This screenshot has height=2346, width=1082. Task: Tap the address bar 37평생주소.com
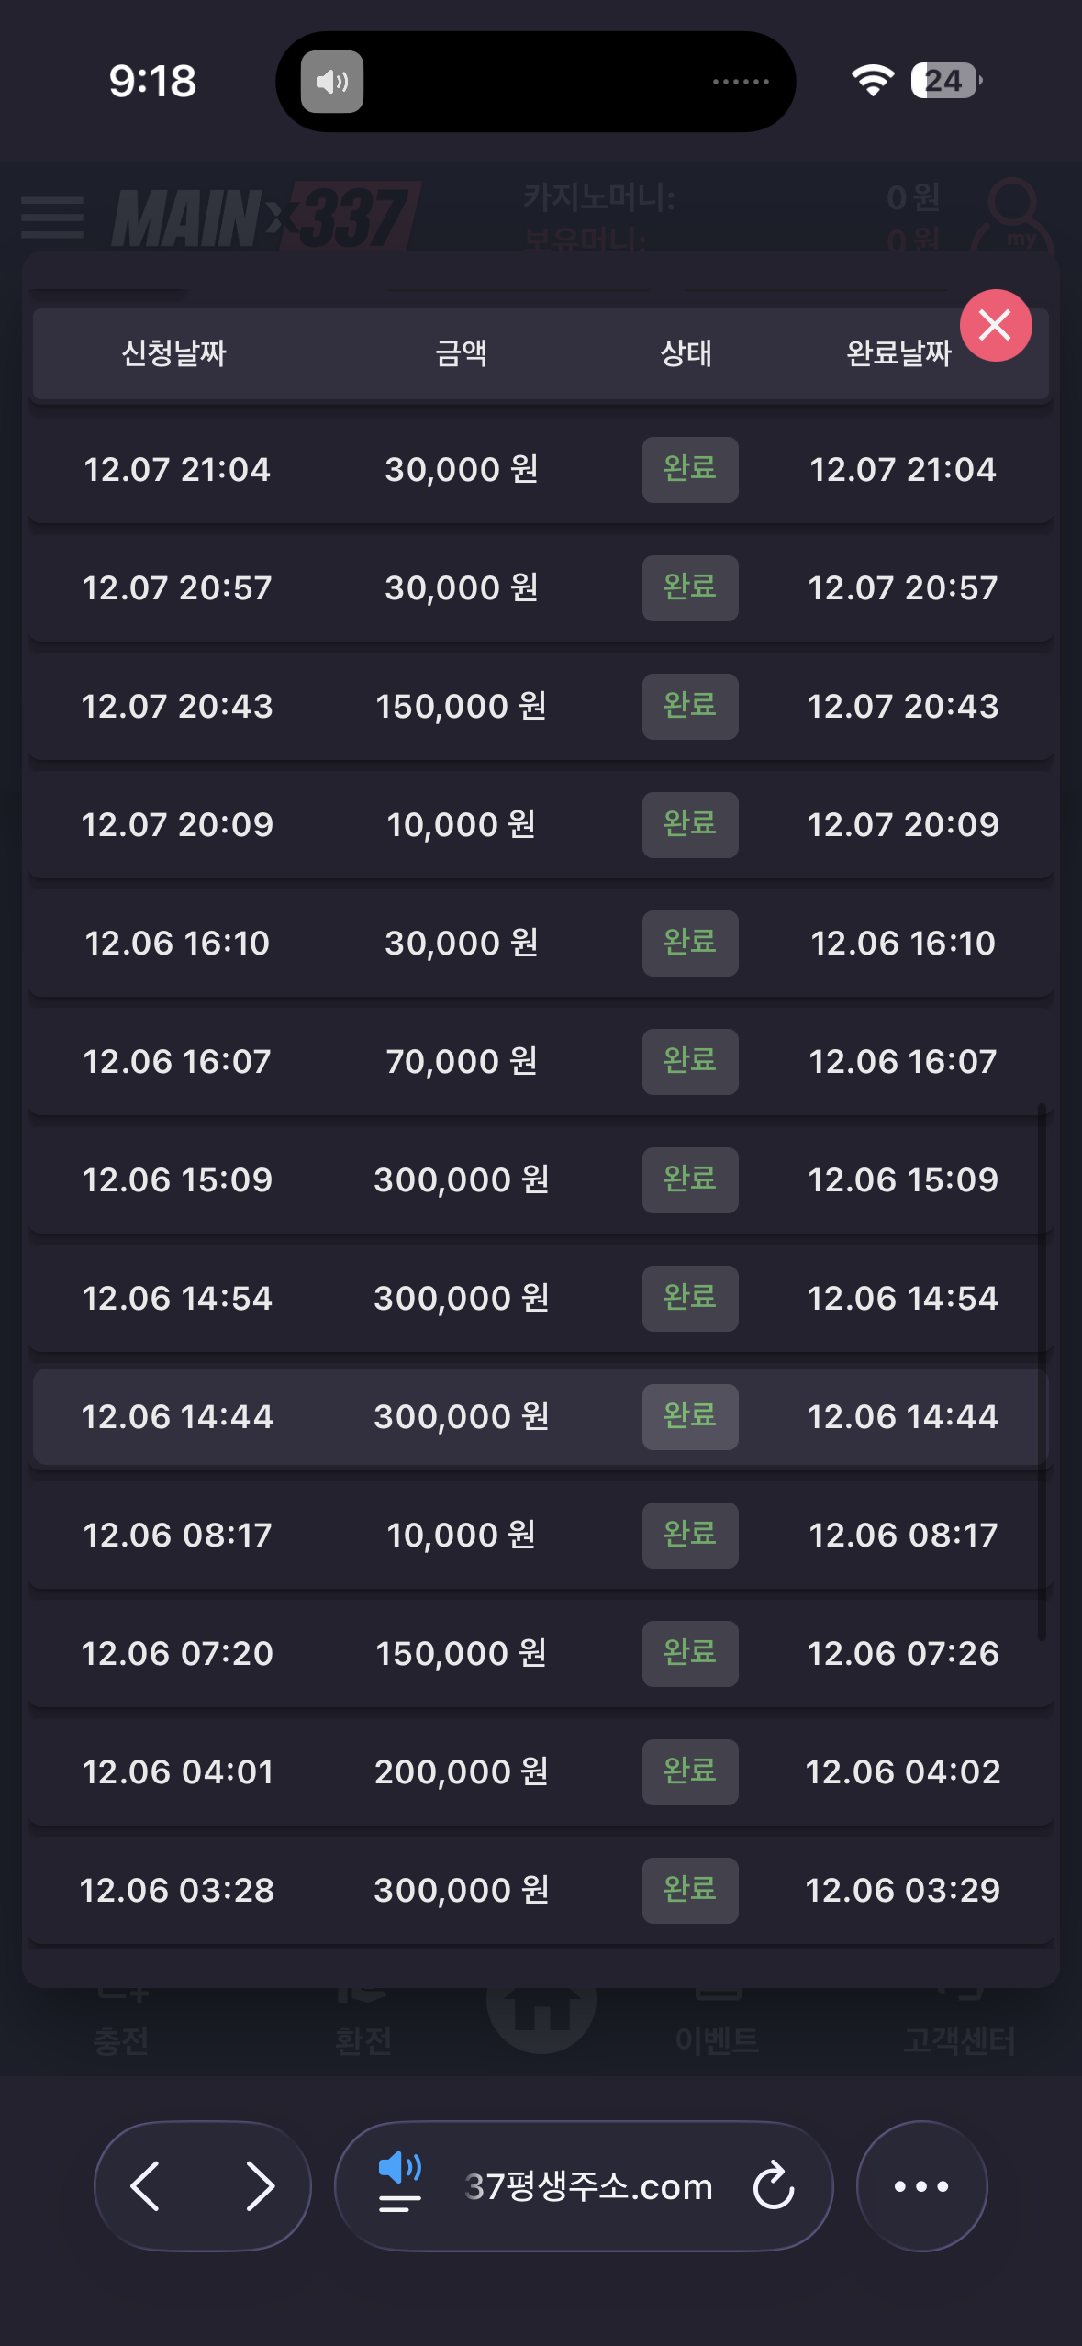[588, 2185]
